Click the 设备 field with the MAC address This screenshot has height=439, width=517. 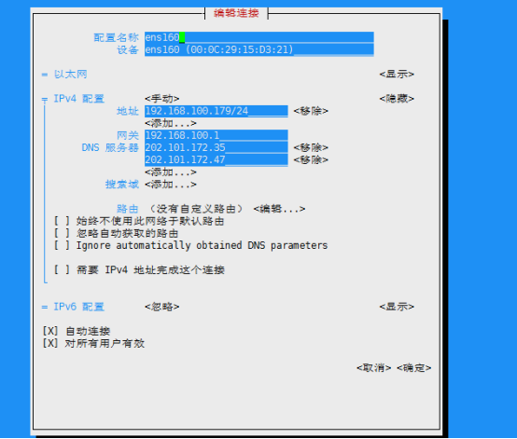click(258, 49)
